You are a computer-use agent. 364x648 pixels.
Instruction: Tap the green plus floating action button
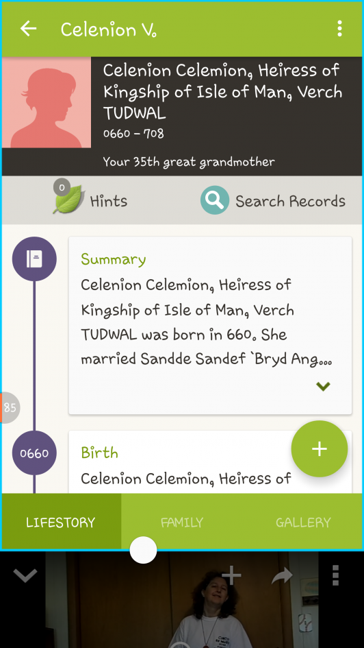(320, 449)
